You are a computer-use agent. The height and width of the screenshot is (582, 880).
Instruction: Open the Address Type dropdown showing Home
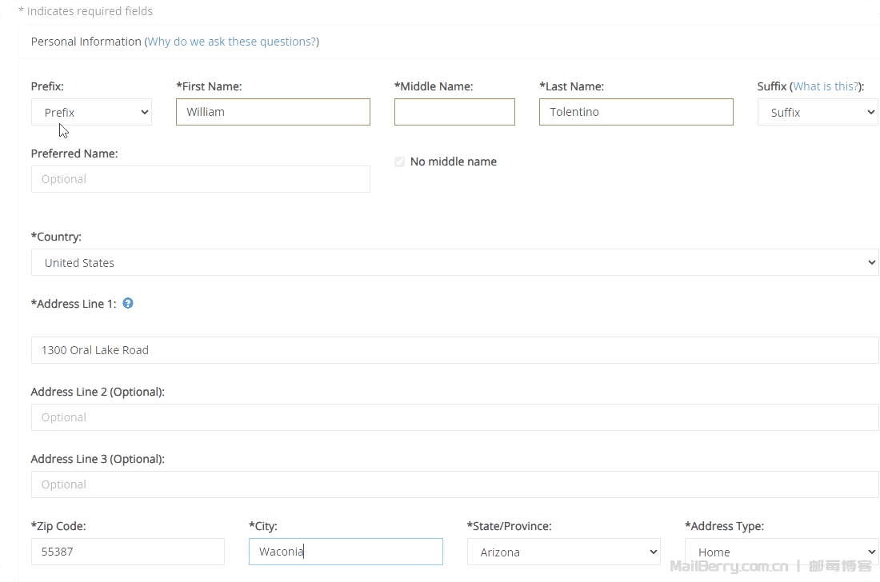781,552
